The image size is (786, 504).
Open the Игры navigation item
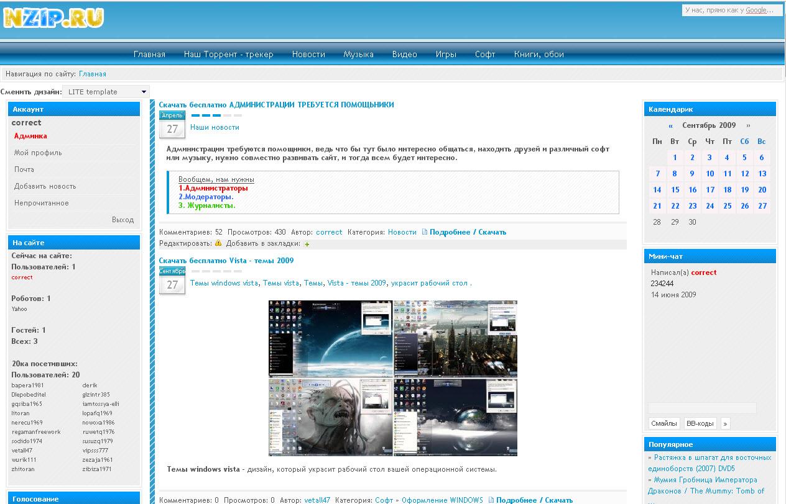point(446,54)
